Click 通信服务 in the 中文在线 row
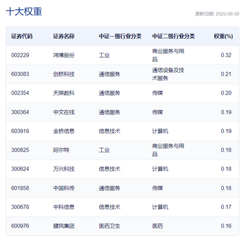Viewport: 245px width, 245px height. 110,112
